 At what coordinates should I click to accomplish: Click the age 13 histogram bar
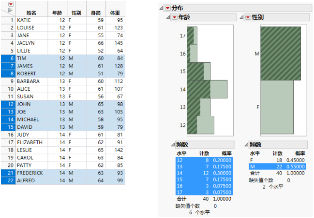(199, 107)
